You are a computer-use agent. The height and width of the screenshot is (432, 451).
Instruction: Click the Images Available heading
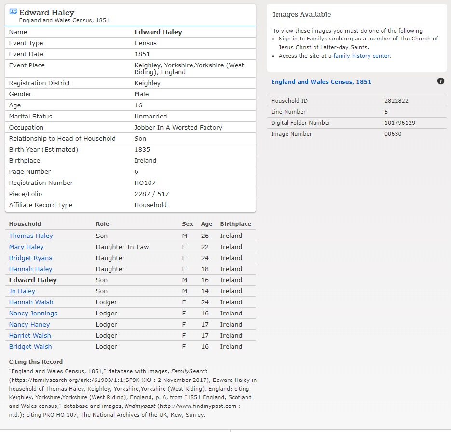tap(302, 14)
